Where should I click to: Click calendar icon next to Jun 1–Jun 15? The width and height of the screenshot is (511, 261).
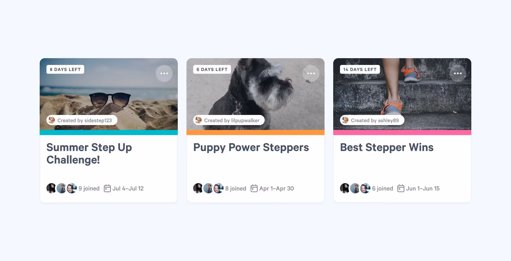(x=401, y=188)
